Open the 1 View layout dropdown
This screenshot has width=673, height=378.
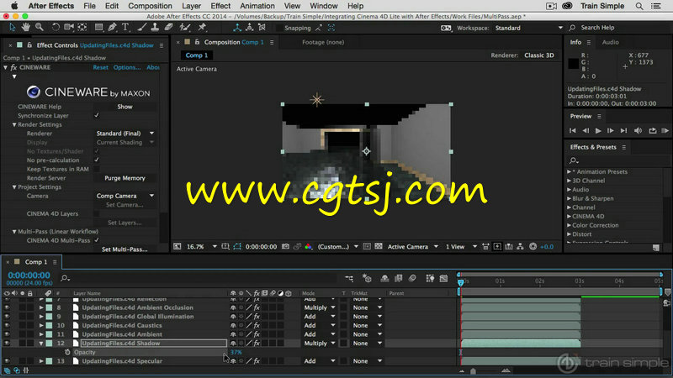[461, 246]
